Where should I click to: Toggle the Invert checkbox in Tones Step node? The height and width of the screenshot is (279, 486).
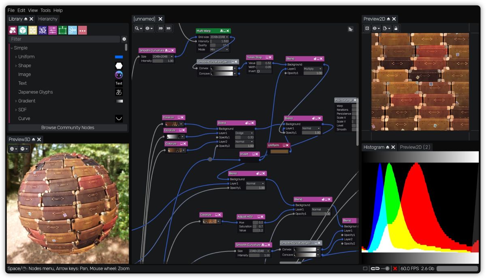tap(258, 71)
